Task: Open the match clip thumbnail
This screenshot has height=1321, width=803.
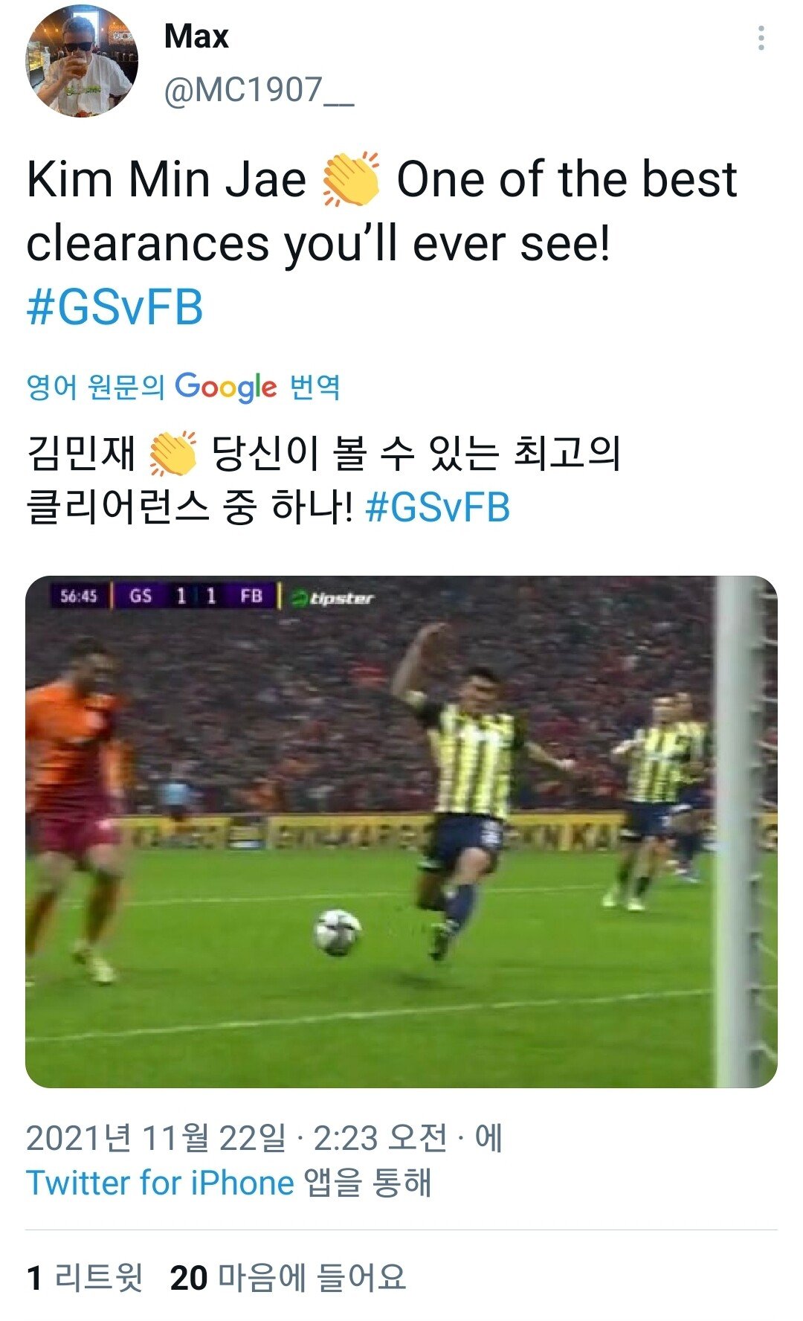Action: (401, 832)
